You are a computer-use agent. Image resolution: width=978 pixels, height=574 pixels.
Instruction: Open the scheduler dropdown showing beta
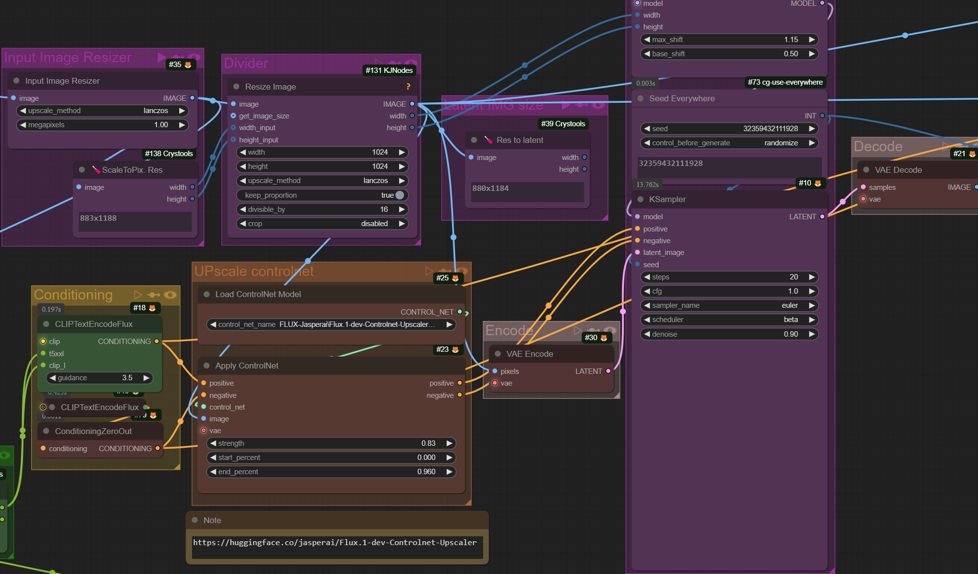point(729,320)
